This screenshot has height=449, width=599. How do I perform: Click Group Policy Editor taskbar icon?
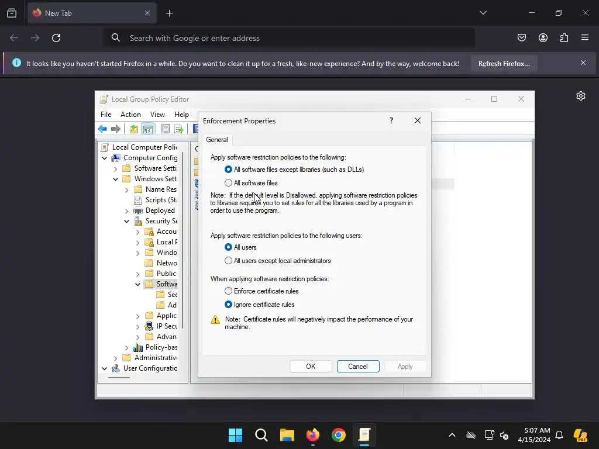(364, 435)
